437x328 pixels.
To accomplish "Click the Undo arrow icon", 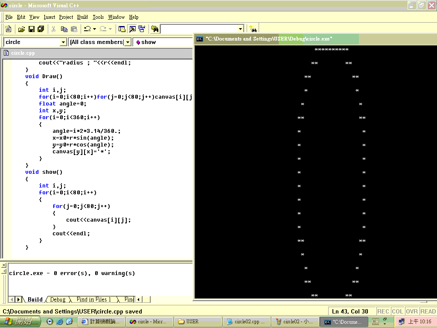I will tap(87, 29).
